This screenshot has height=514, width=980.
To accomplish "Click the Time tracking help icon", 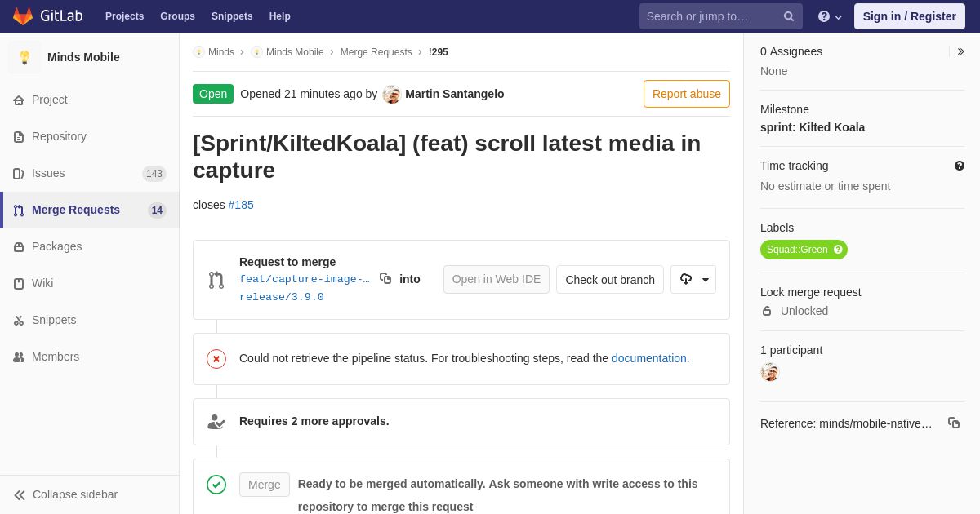I will point(960,166).
